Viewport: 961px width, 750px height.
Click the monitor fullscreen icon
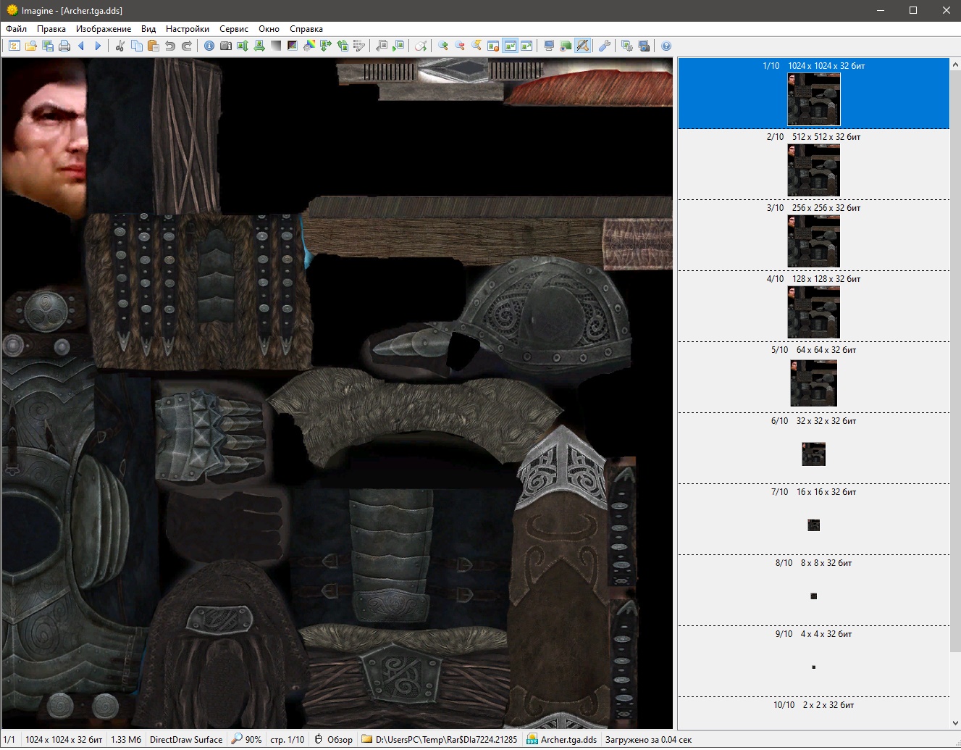(549, 46)
